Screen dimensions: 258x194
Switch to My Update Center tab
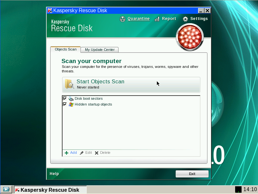tap(100, 50)
